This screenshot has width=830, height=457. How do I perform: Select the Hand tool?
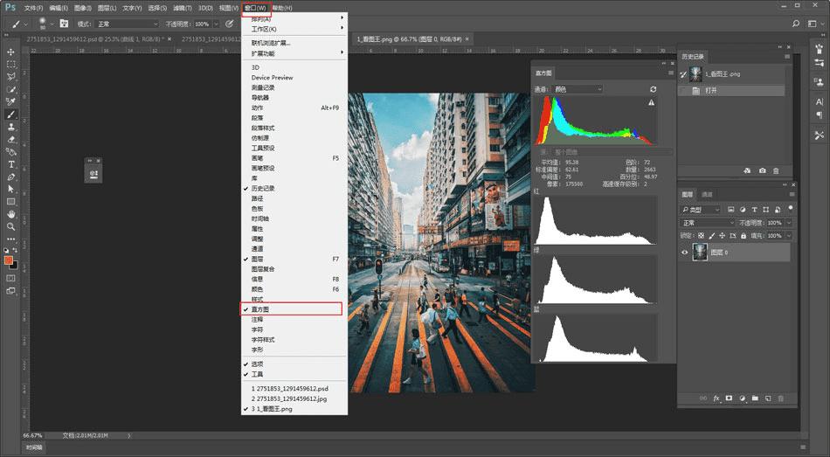tap(11, 214)
